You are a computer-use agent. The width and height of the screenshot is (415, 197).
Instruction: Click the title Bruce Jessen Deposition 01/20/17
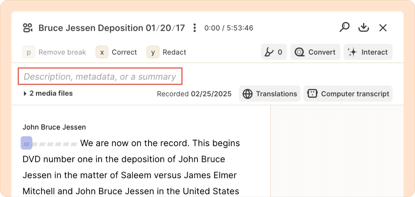(x=112, y=28)
